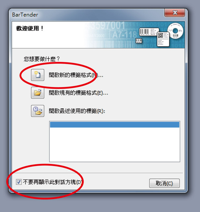Click the 您想要做什麼？ prompt text
Screen dimensions: 200x212
pyautogui.click(x=42, y=59)
